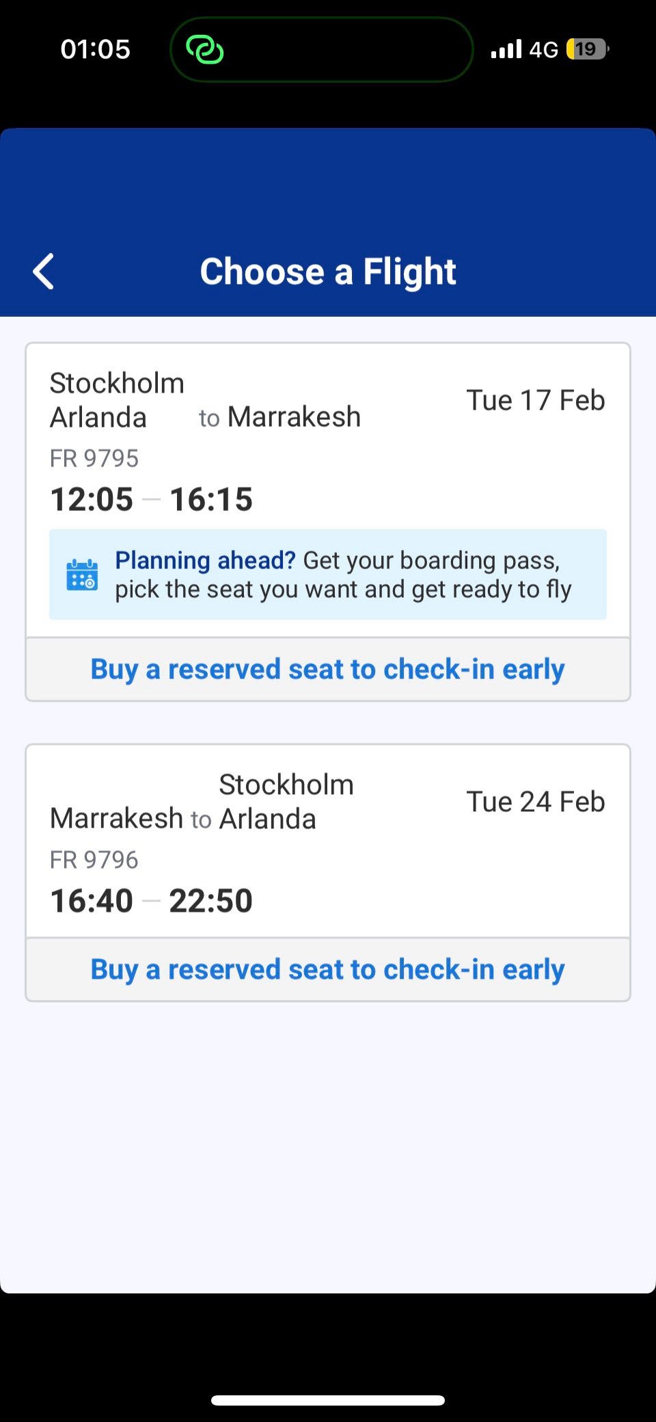
Task: Tap the calendar icon in the Planning ahead banner
Action: (82, 575)
